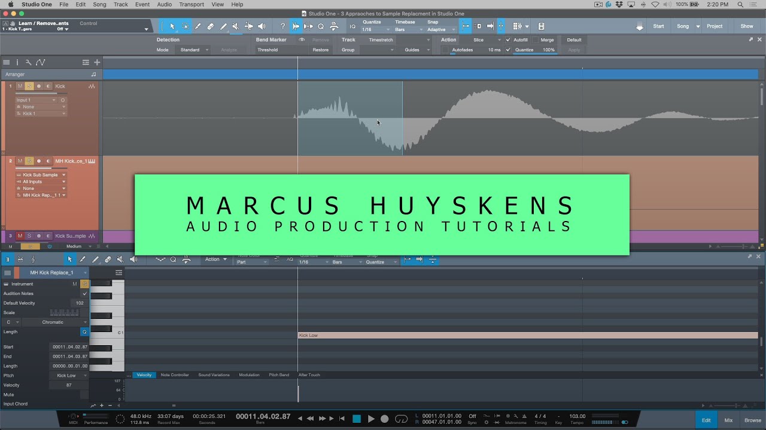766x430 pixels.
Task: Choose the Paint tool in the main toolbar
Action: [223, 26]
